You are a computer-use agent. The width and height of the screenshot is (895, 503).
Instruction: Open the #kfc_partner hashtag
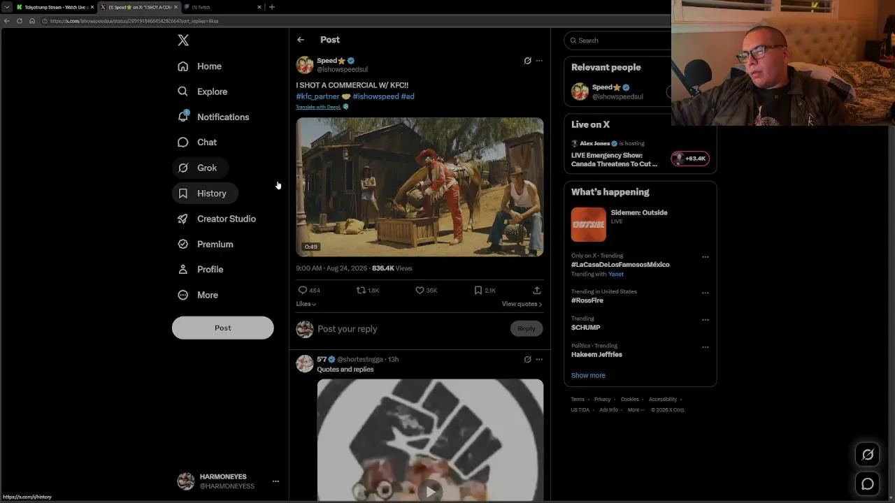point(317,96)
